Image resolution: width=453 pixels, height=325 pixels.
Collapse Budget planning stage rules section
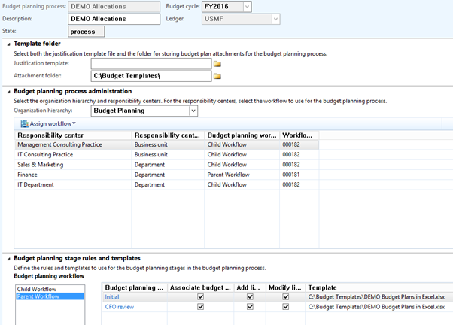(8, 258)
